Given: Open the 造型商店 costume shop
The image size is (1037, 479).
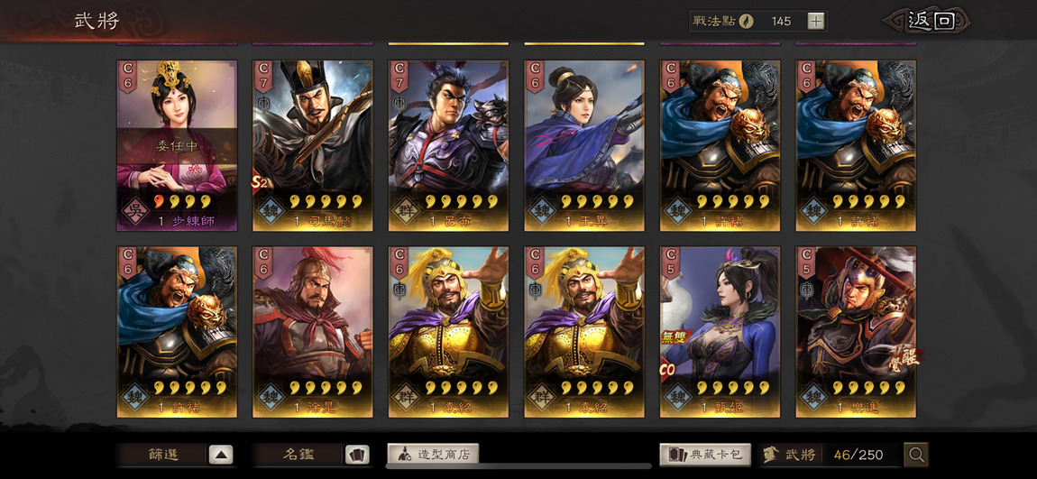Looking at the screenshot, I should [433, 455].
